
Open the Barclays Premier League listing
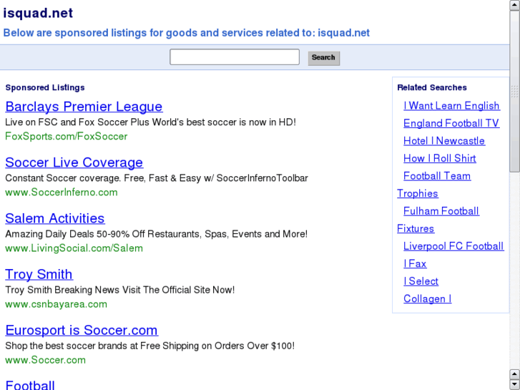click(x=84, y=107)
